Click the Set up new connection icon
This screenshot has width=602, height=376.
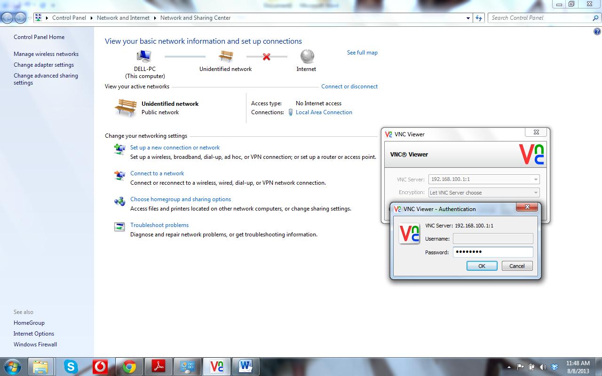coord(119,149)
